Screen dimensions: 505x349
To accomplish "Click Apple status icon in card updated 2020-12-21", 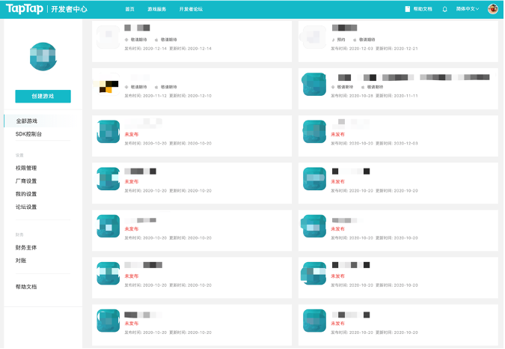I will (x=355, y=40).
